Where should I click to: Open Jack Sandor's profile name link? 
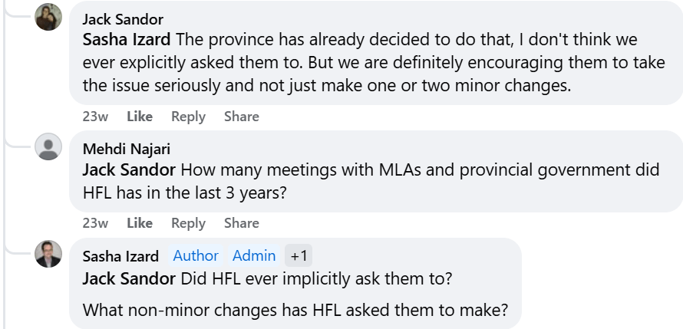click(123, 19)
